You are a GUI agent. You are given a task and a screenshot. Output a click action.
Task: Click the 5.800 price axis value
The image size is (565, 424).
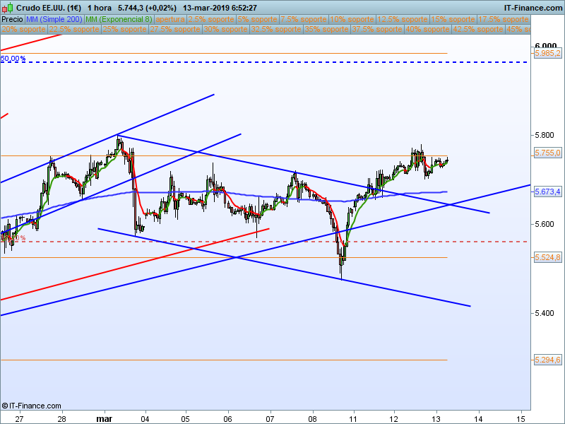[x=545, y=135]
